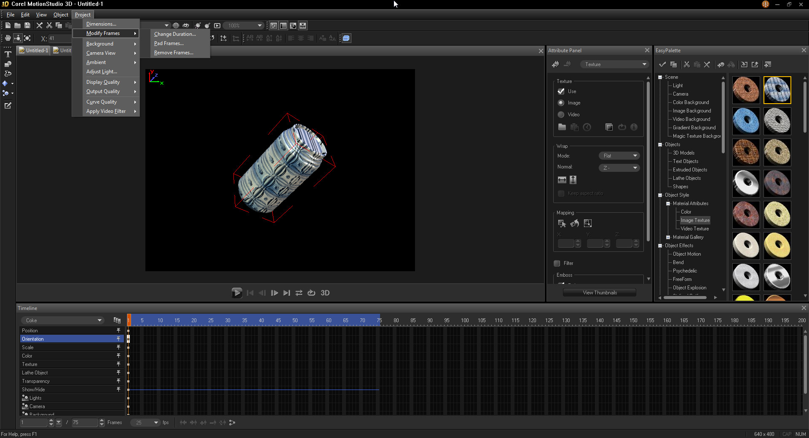The image size is (809, 438).
Task: Open the Adjust Light menu item
Action: pyautogui.click(x=102, y=72)
